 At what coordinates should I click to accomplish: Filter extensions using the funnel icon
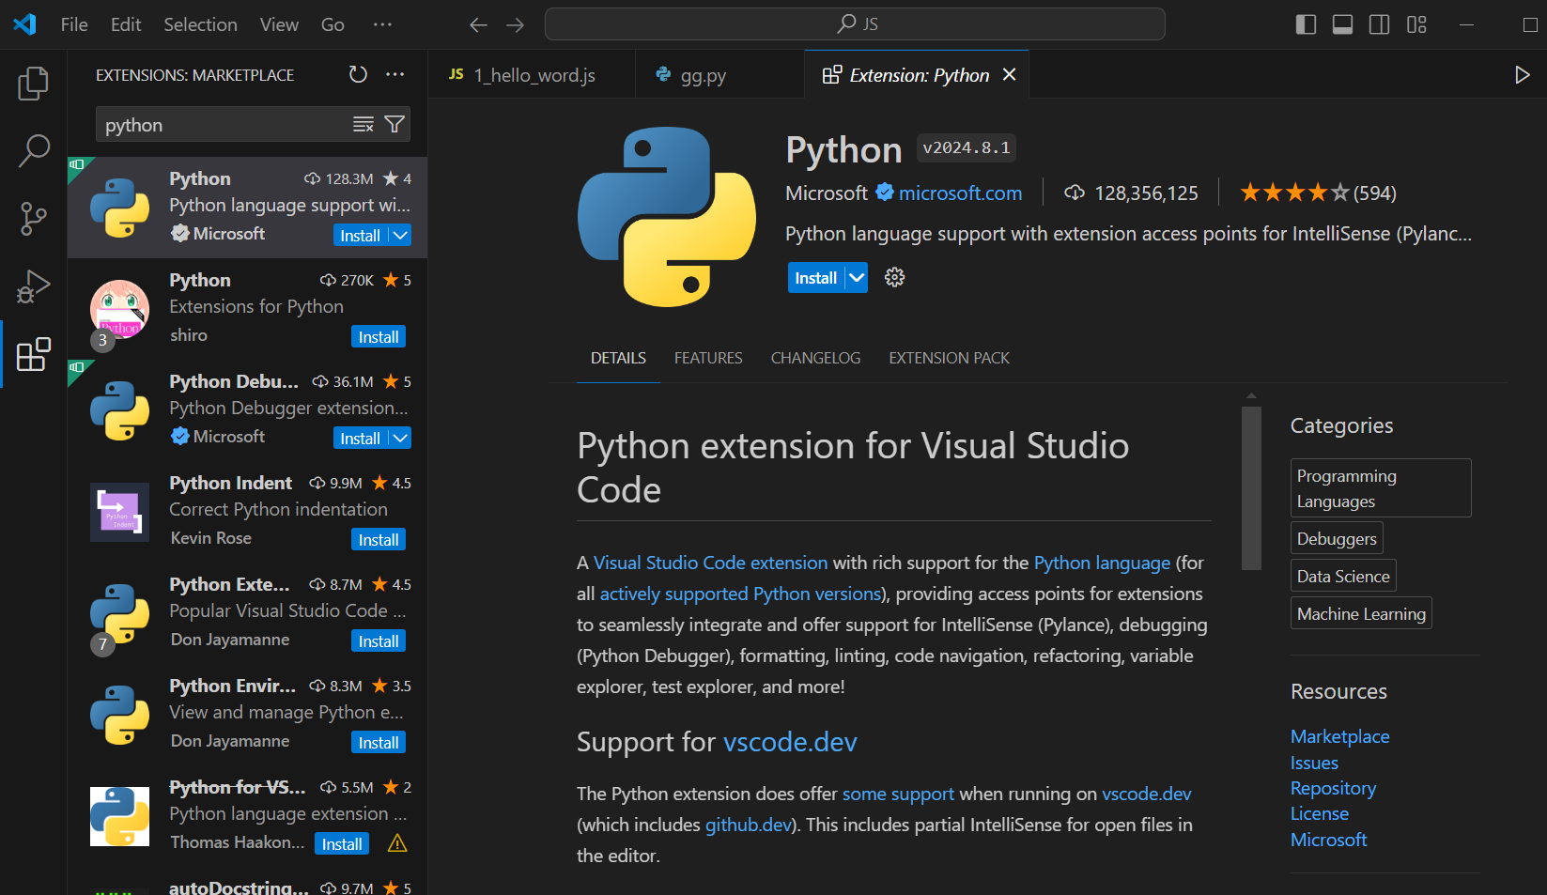394,124
